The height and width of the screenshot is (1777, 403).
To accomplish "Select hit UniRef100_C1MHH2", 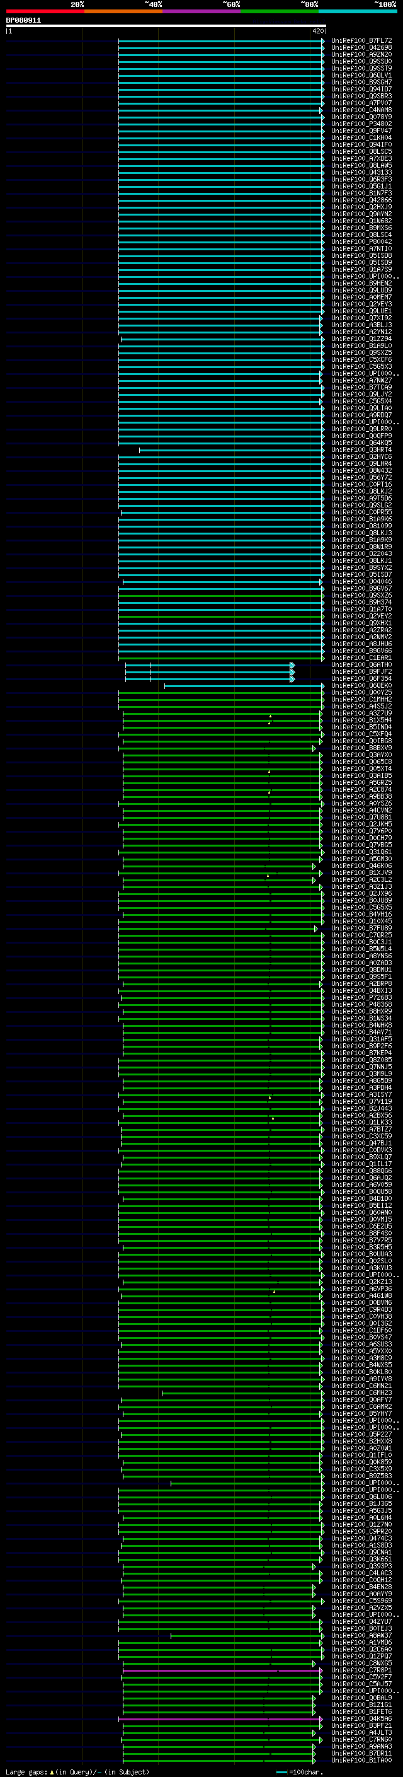I will (361, 700).
